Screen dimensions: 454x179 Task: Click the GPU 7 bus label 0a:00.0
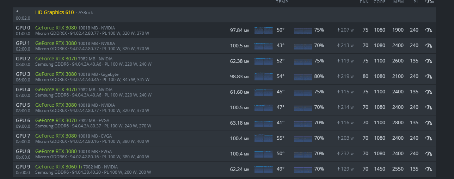[x=23, y=141]
